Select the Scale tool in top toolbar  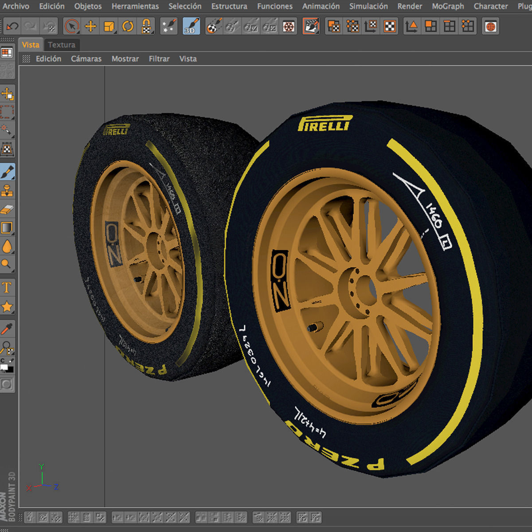click(109, 27)
